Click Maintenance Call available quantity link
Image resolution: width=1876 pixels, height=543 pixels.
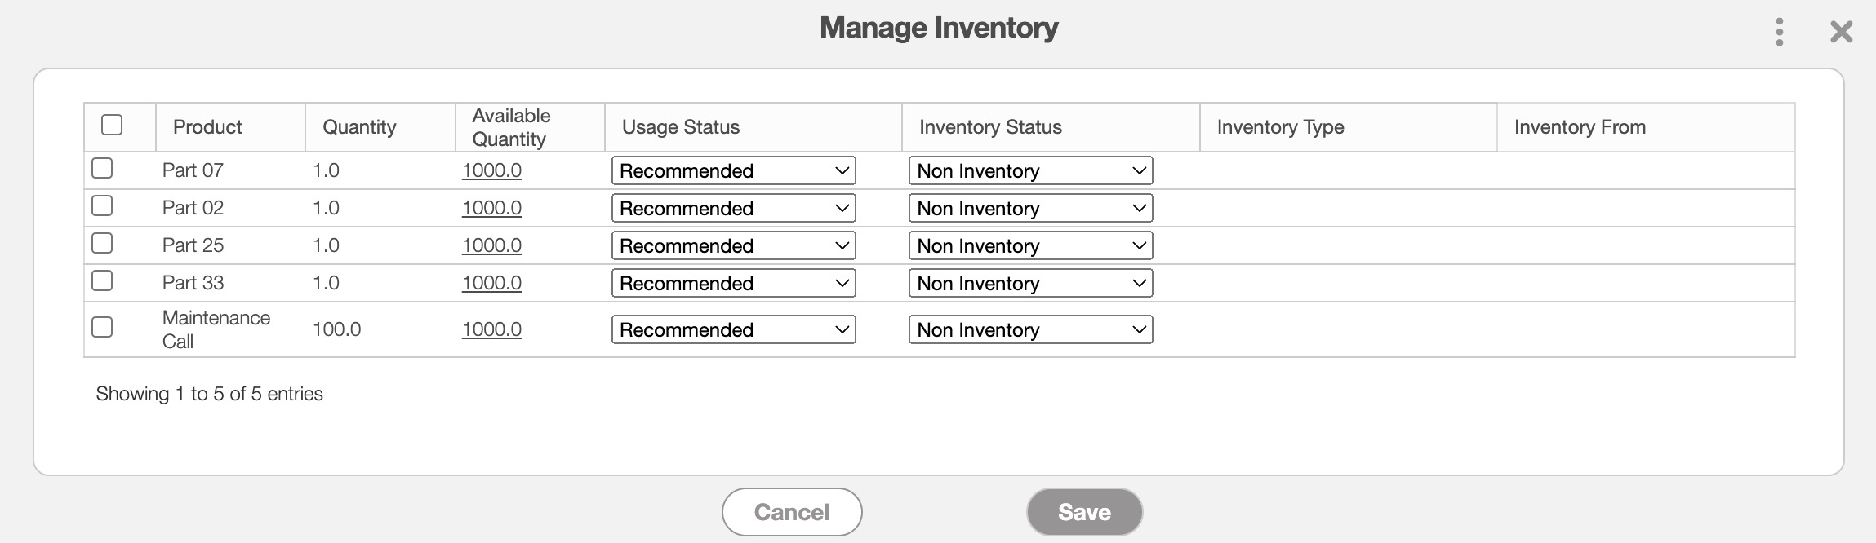491,329
